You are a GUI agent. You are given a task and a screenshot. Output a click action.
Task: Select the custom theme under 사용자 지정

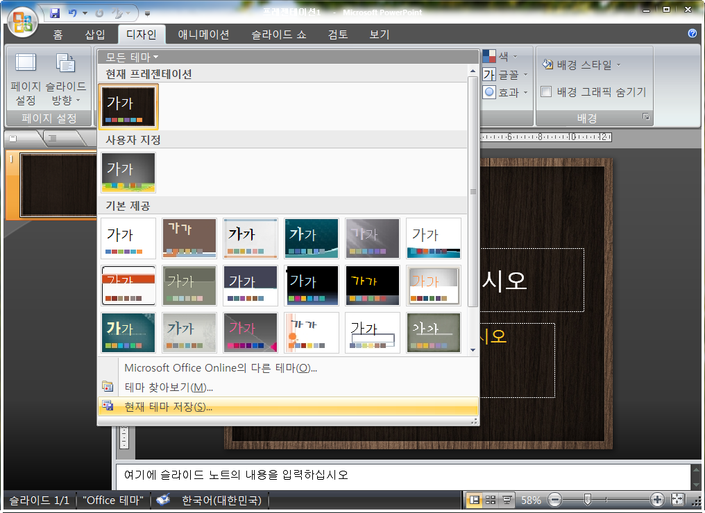128,173
